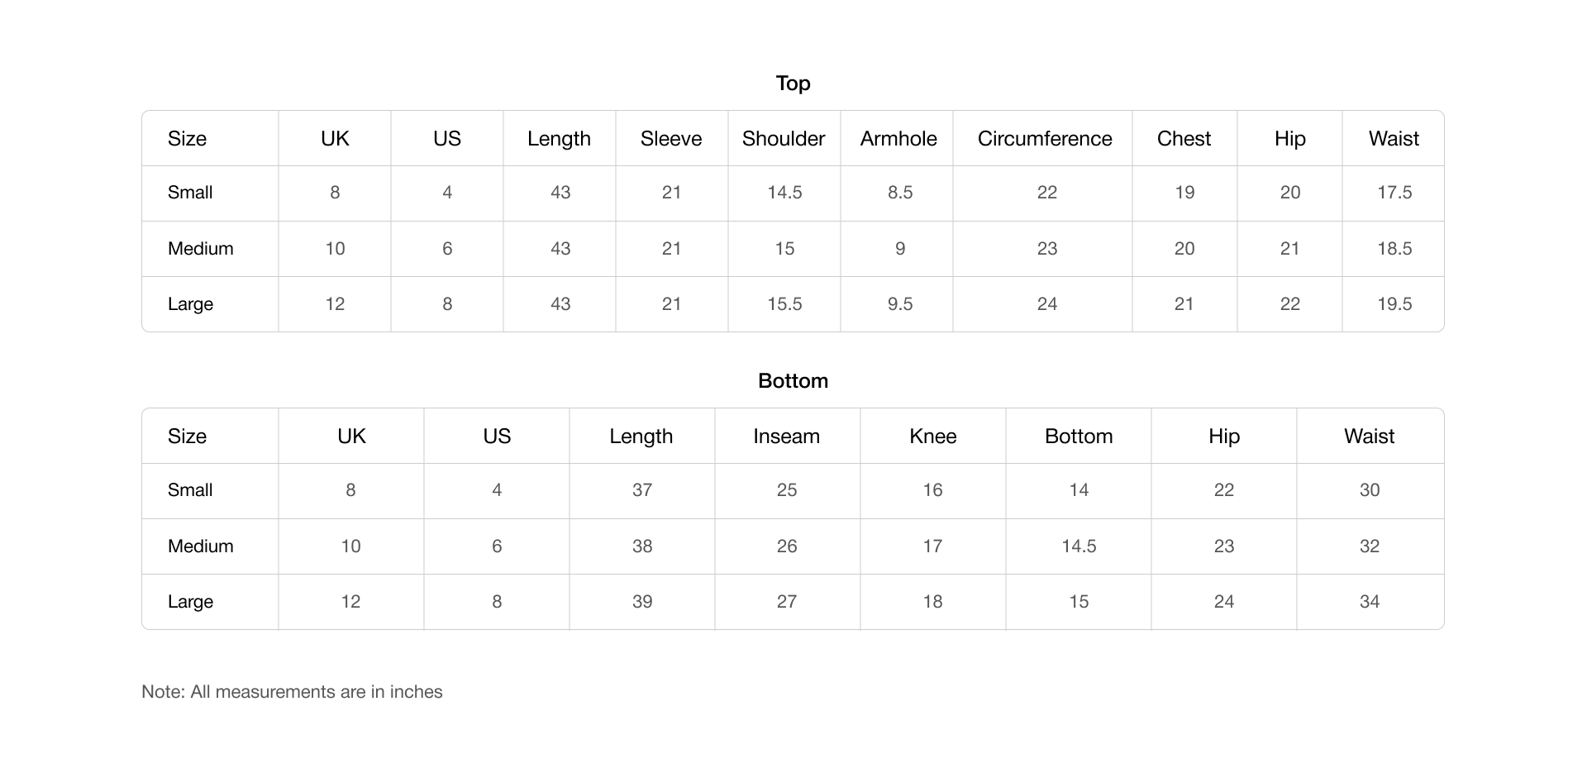The height and width of the screenshot is (773, 1587).
Task: Click the note about measurements in inches
Action: [x=292, y=692]
